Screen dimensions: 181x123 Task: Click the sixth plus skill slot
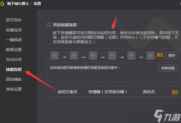tap(151, 56)
